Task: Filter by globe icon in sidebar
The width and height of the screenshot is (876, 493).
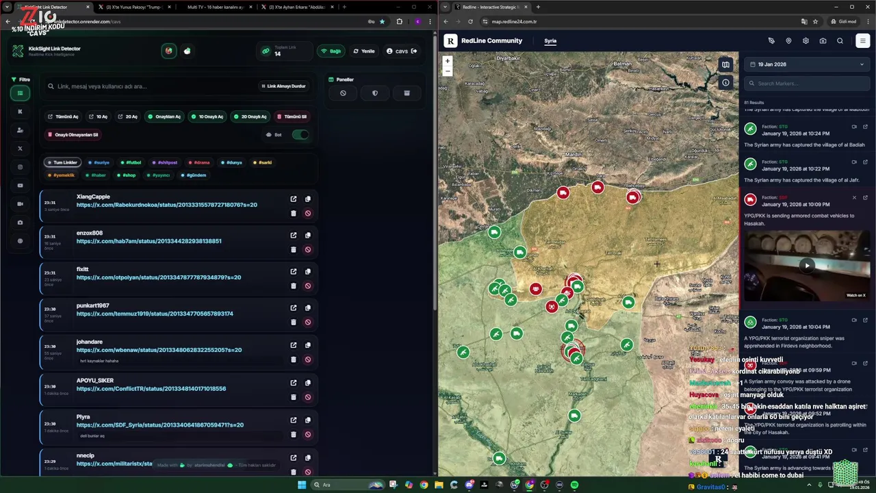Action: coord(20,241)
